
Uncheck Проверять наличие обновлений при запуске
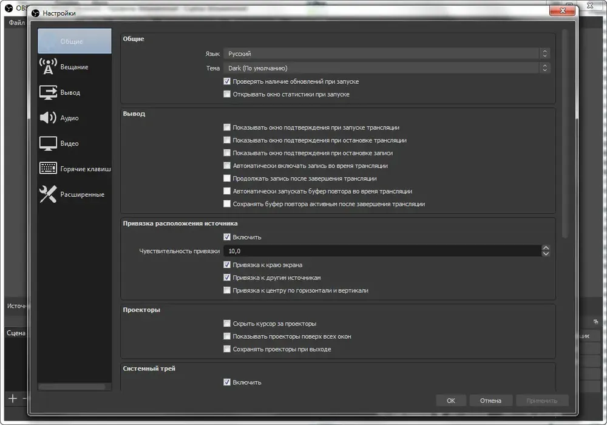pyautogui.click(x=227, y=81)
